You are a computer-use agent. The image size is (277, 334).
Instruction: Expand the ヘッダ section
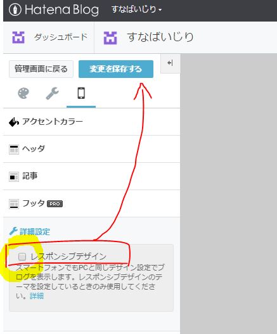(x=92, y=149)
